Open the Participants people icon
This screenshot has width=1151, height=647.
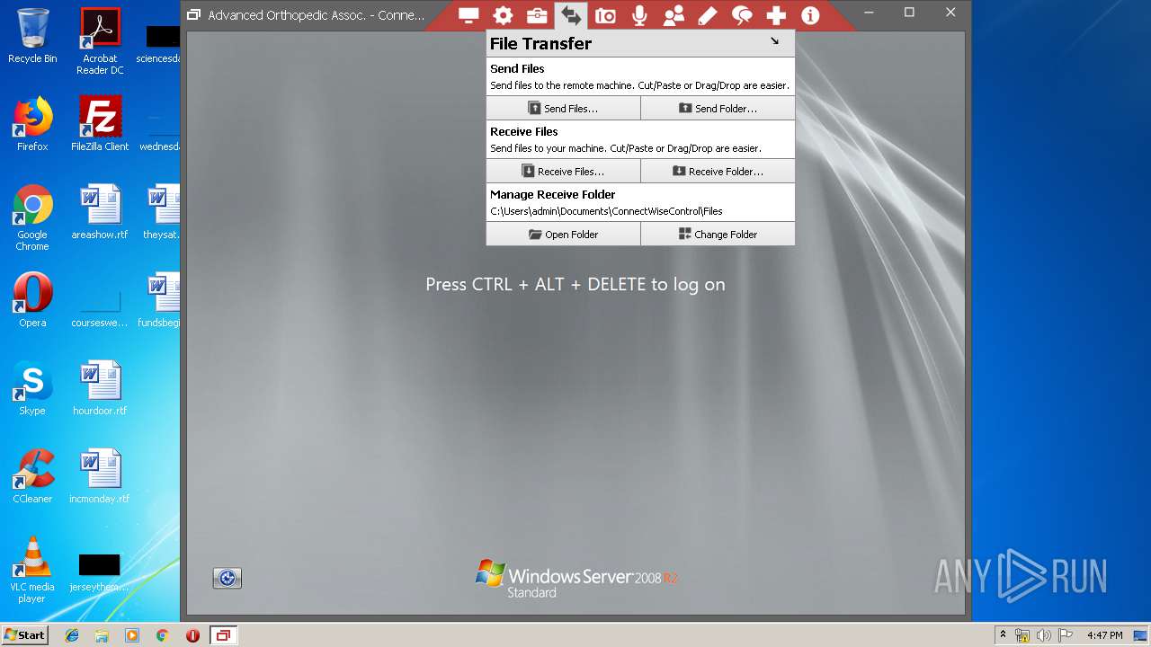(674, 15)
